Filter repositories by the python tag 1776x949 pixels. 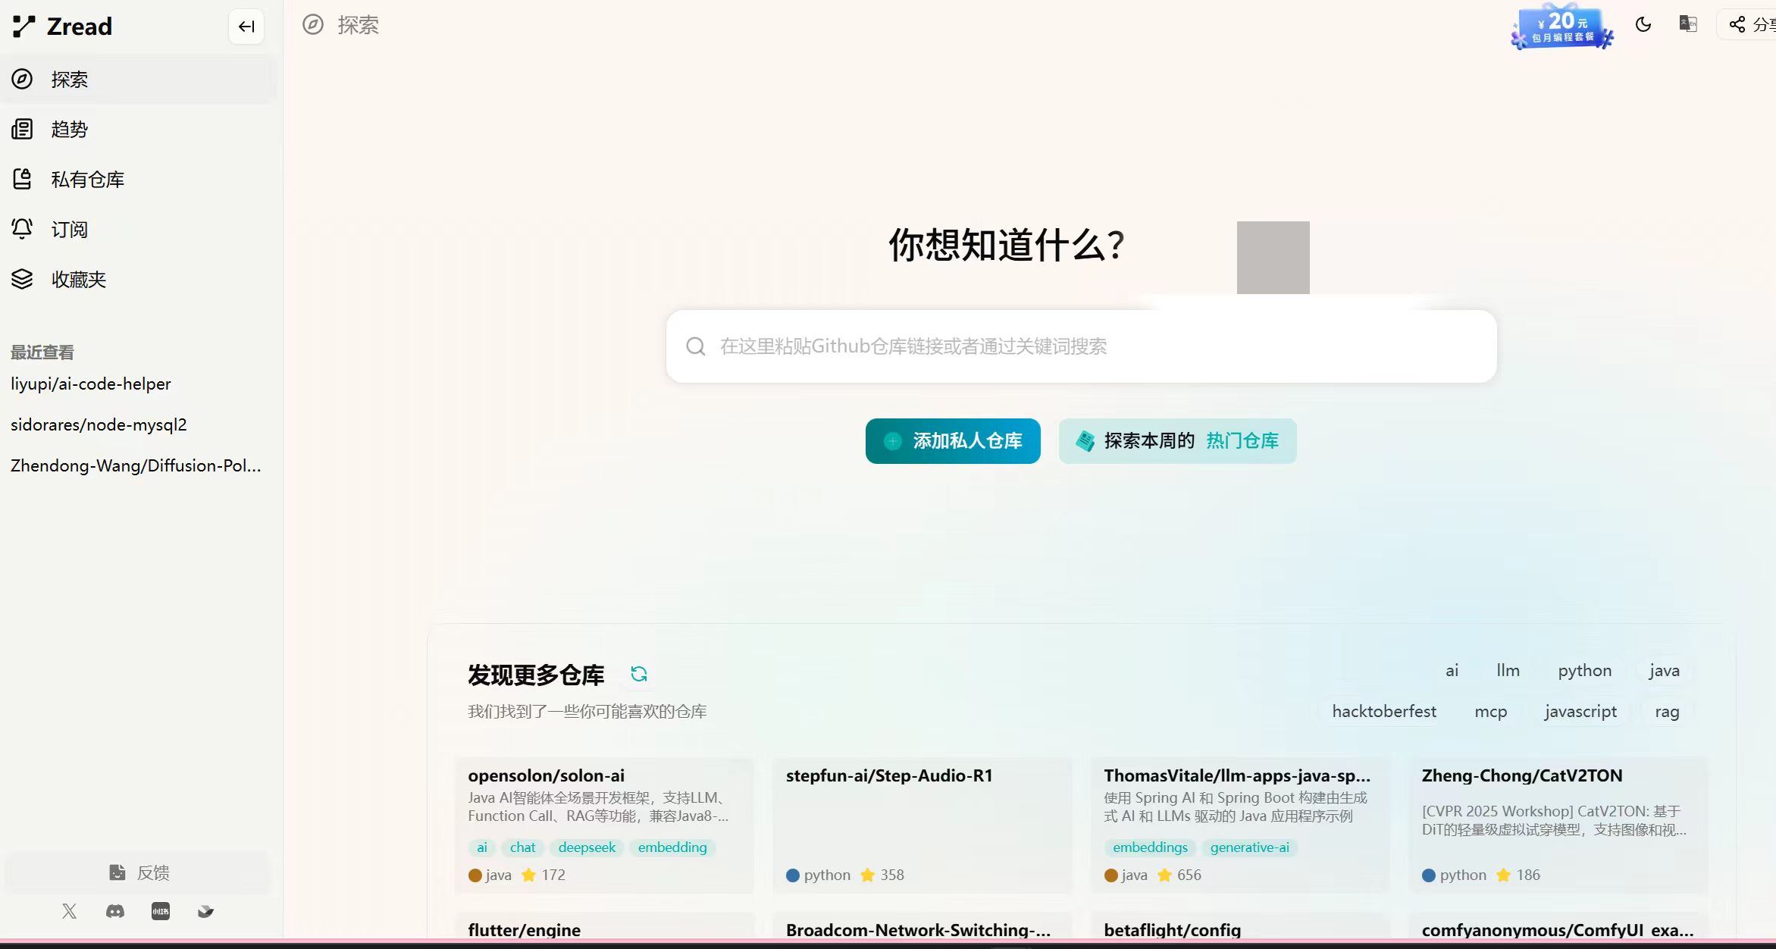(x=1584, y=670)
